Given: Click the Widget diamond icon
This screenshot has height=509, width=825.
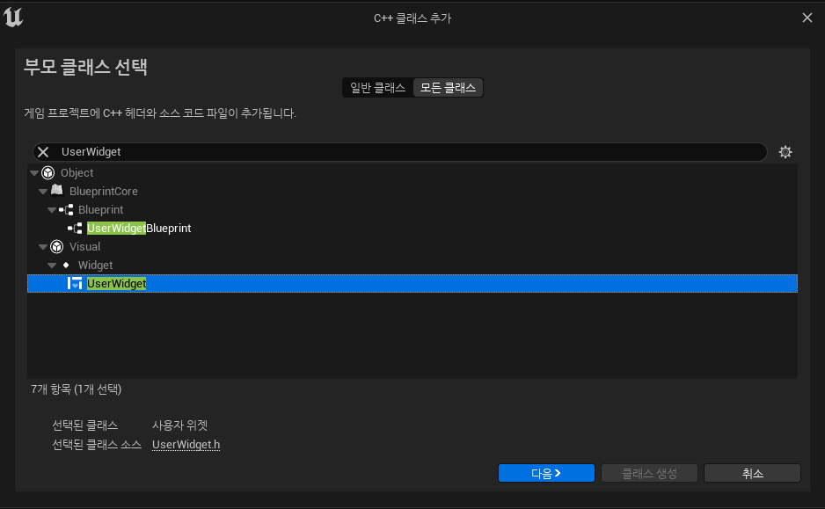Looking at the screenshot, I should tap(66, 265).
